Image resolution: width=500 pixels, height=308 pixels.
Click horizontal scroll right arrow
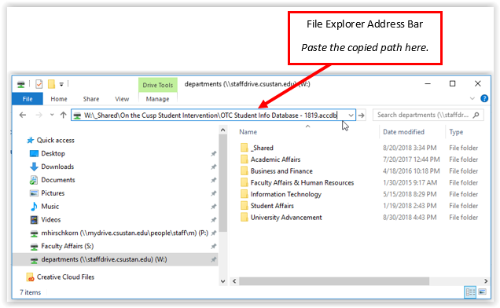pyautogui.click(x=486, y=281)
